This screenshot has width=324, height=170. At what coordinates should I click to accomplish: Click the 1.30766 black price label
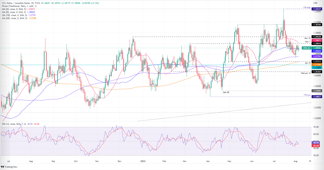pos(316,25)
